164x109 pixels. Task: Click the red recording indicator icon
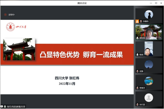point(5,15)
